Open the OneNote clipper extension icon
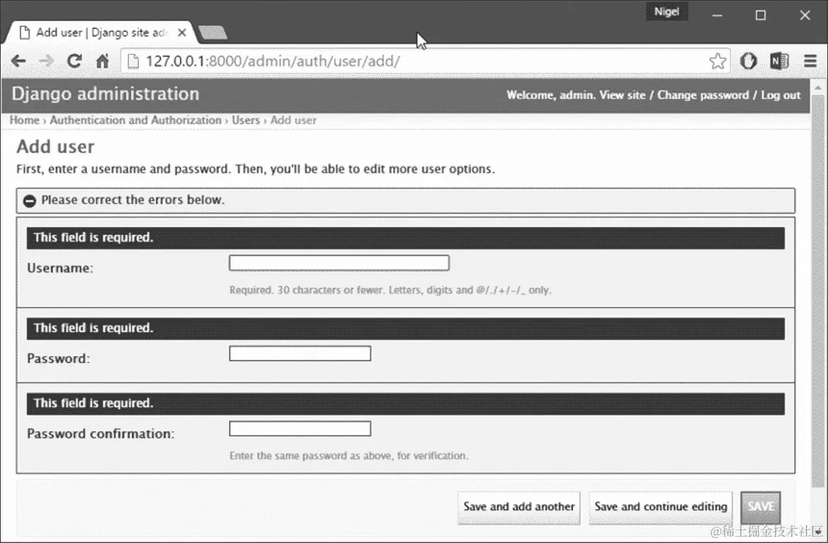 click(x=779, y=61)
